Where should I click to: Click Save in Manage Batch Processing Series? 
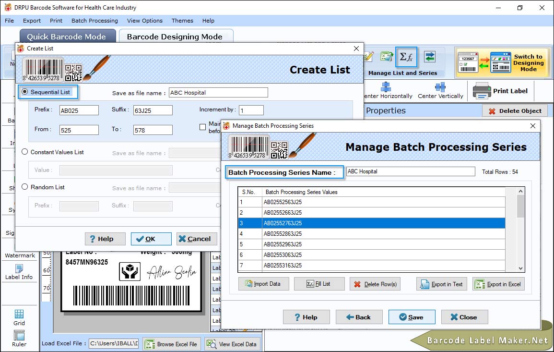[412, 317]
